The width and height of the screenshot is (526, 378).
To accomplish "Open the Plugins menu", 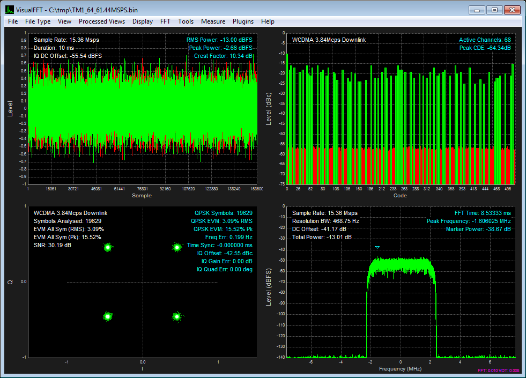I will (243, 21).
